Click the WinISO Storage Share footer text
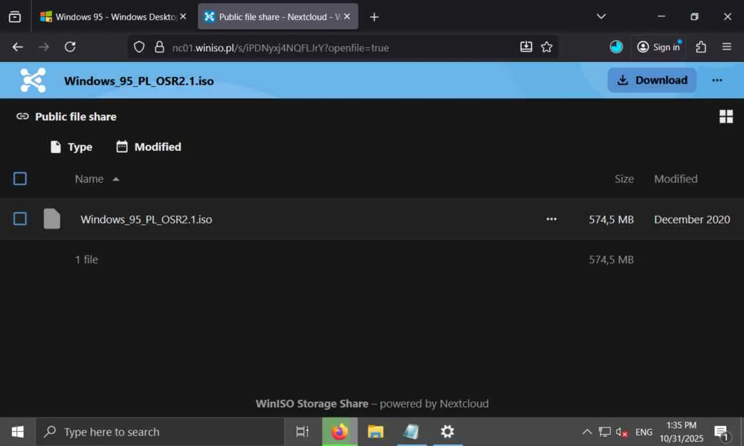 click(x=312, y=404)
